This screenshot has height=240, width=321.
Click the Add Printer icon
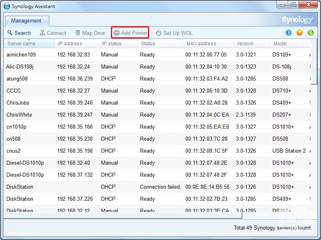point(116,33)
